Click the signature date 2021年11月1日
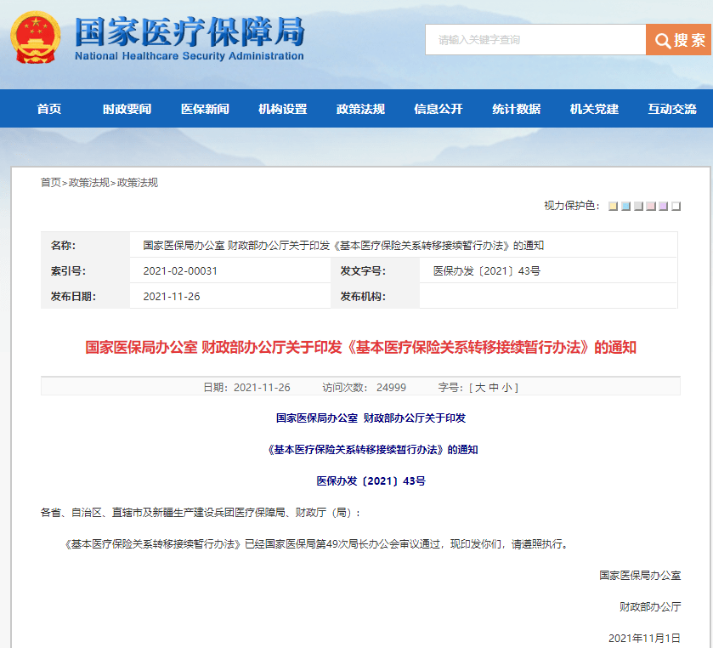 click(x=644, y=638)
